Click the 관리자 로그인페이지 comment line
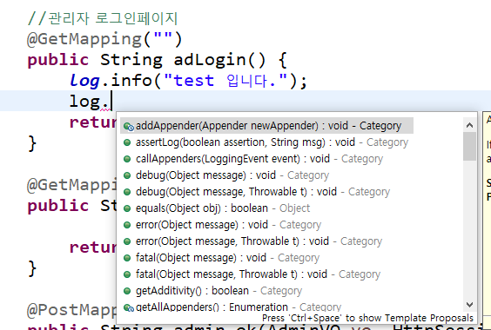Screen dimensions: 491x330 [x=103, y=18]
